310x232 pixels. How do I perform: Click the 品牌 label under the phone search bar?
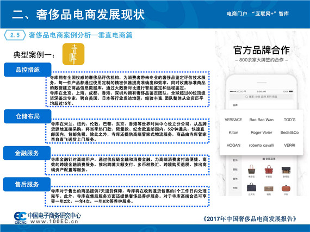pyautogui.click(x=235, y=105)
